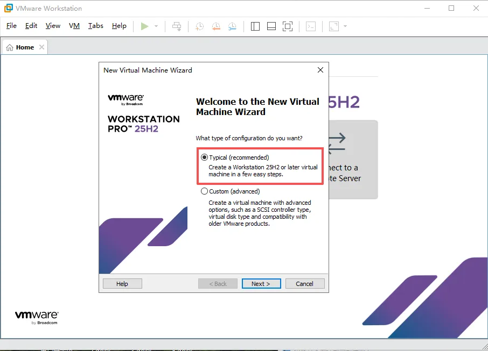The image size is (488, 351).
Task: Click the Connect to Remote Server arrows icon
Action: [x=337, y=144]
